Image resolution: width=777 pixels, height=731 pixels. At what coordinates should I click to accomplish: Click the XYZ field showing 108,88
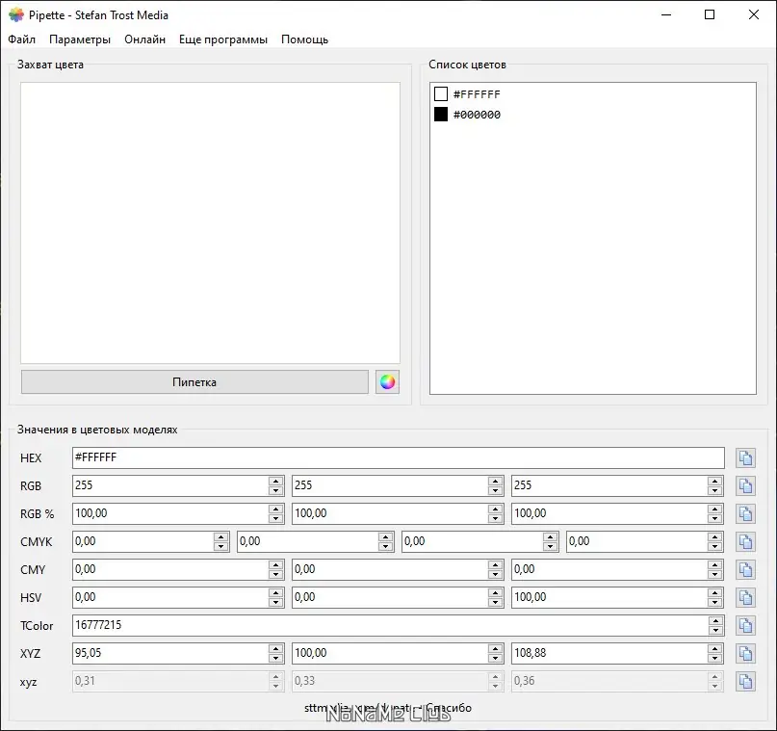[609, 654]
